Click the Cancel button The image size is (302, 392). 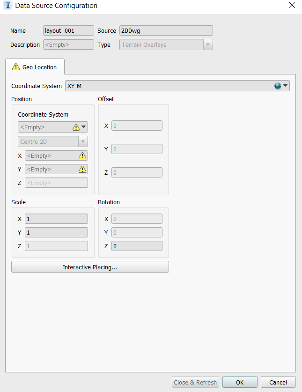278,382
